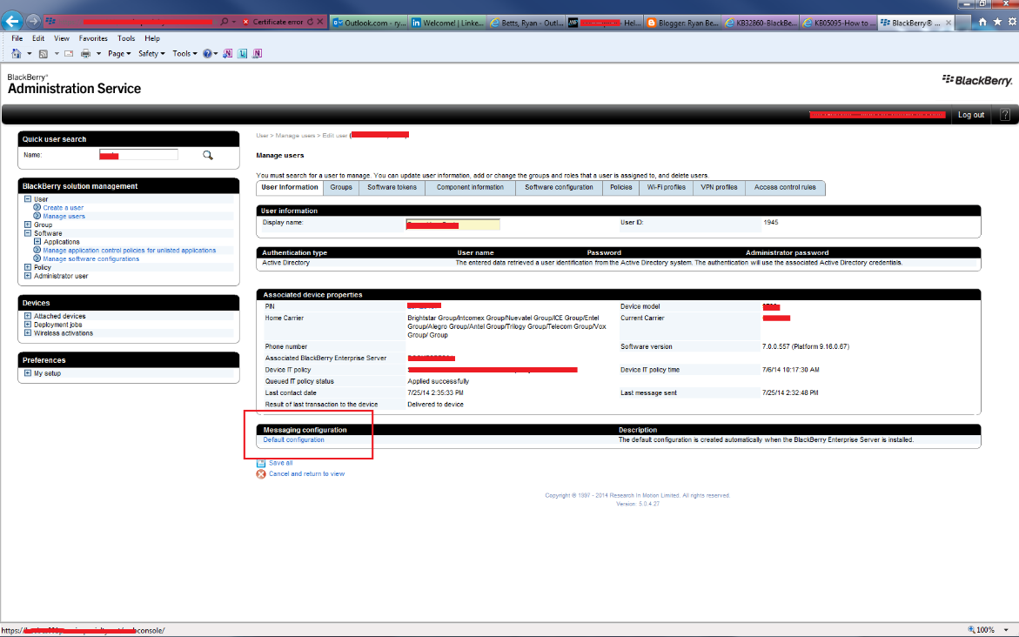Screen dimensions: 1019x637
Task: Click the Log out button
Action: point(971,114)
